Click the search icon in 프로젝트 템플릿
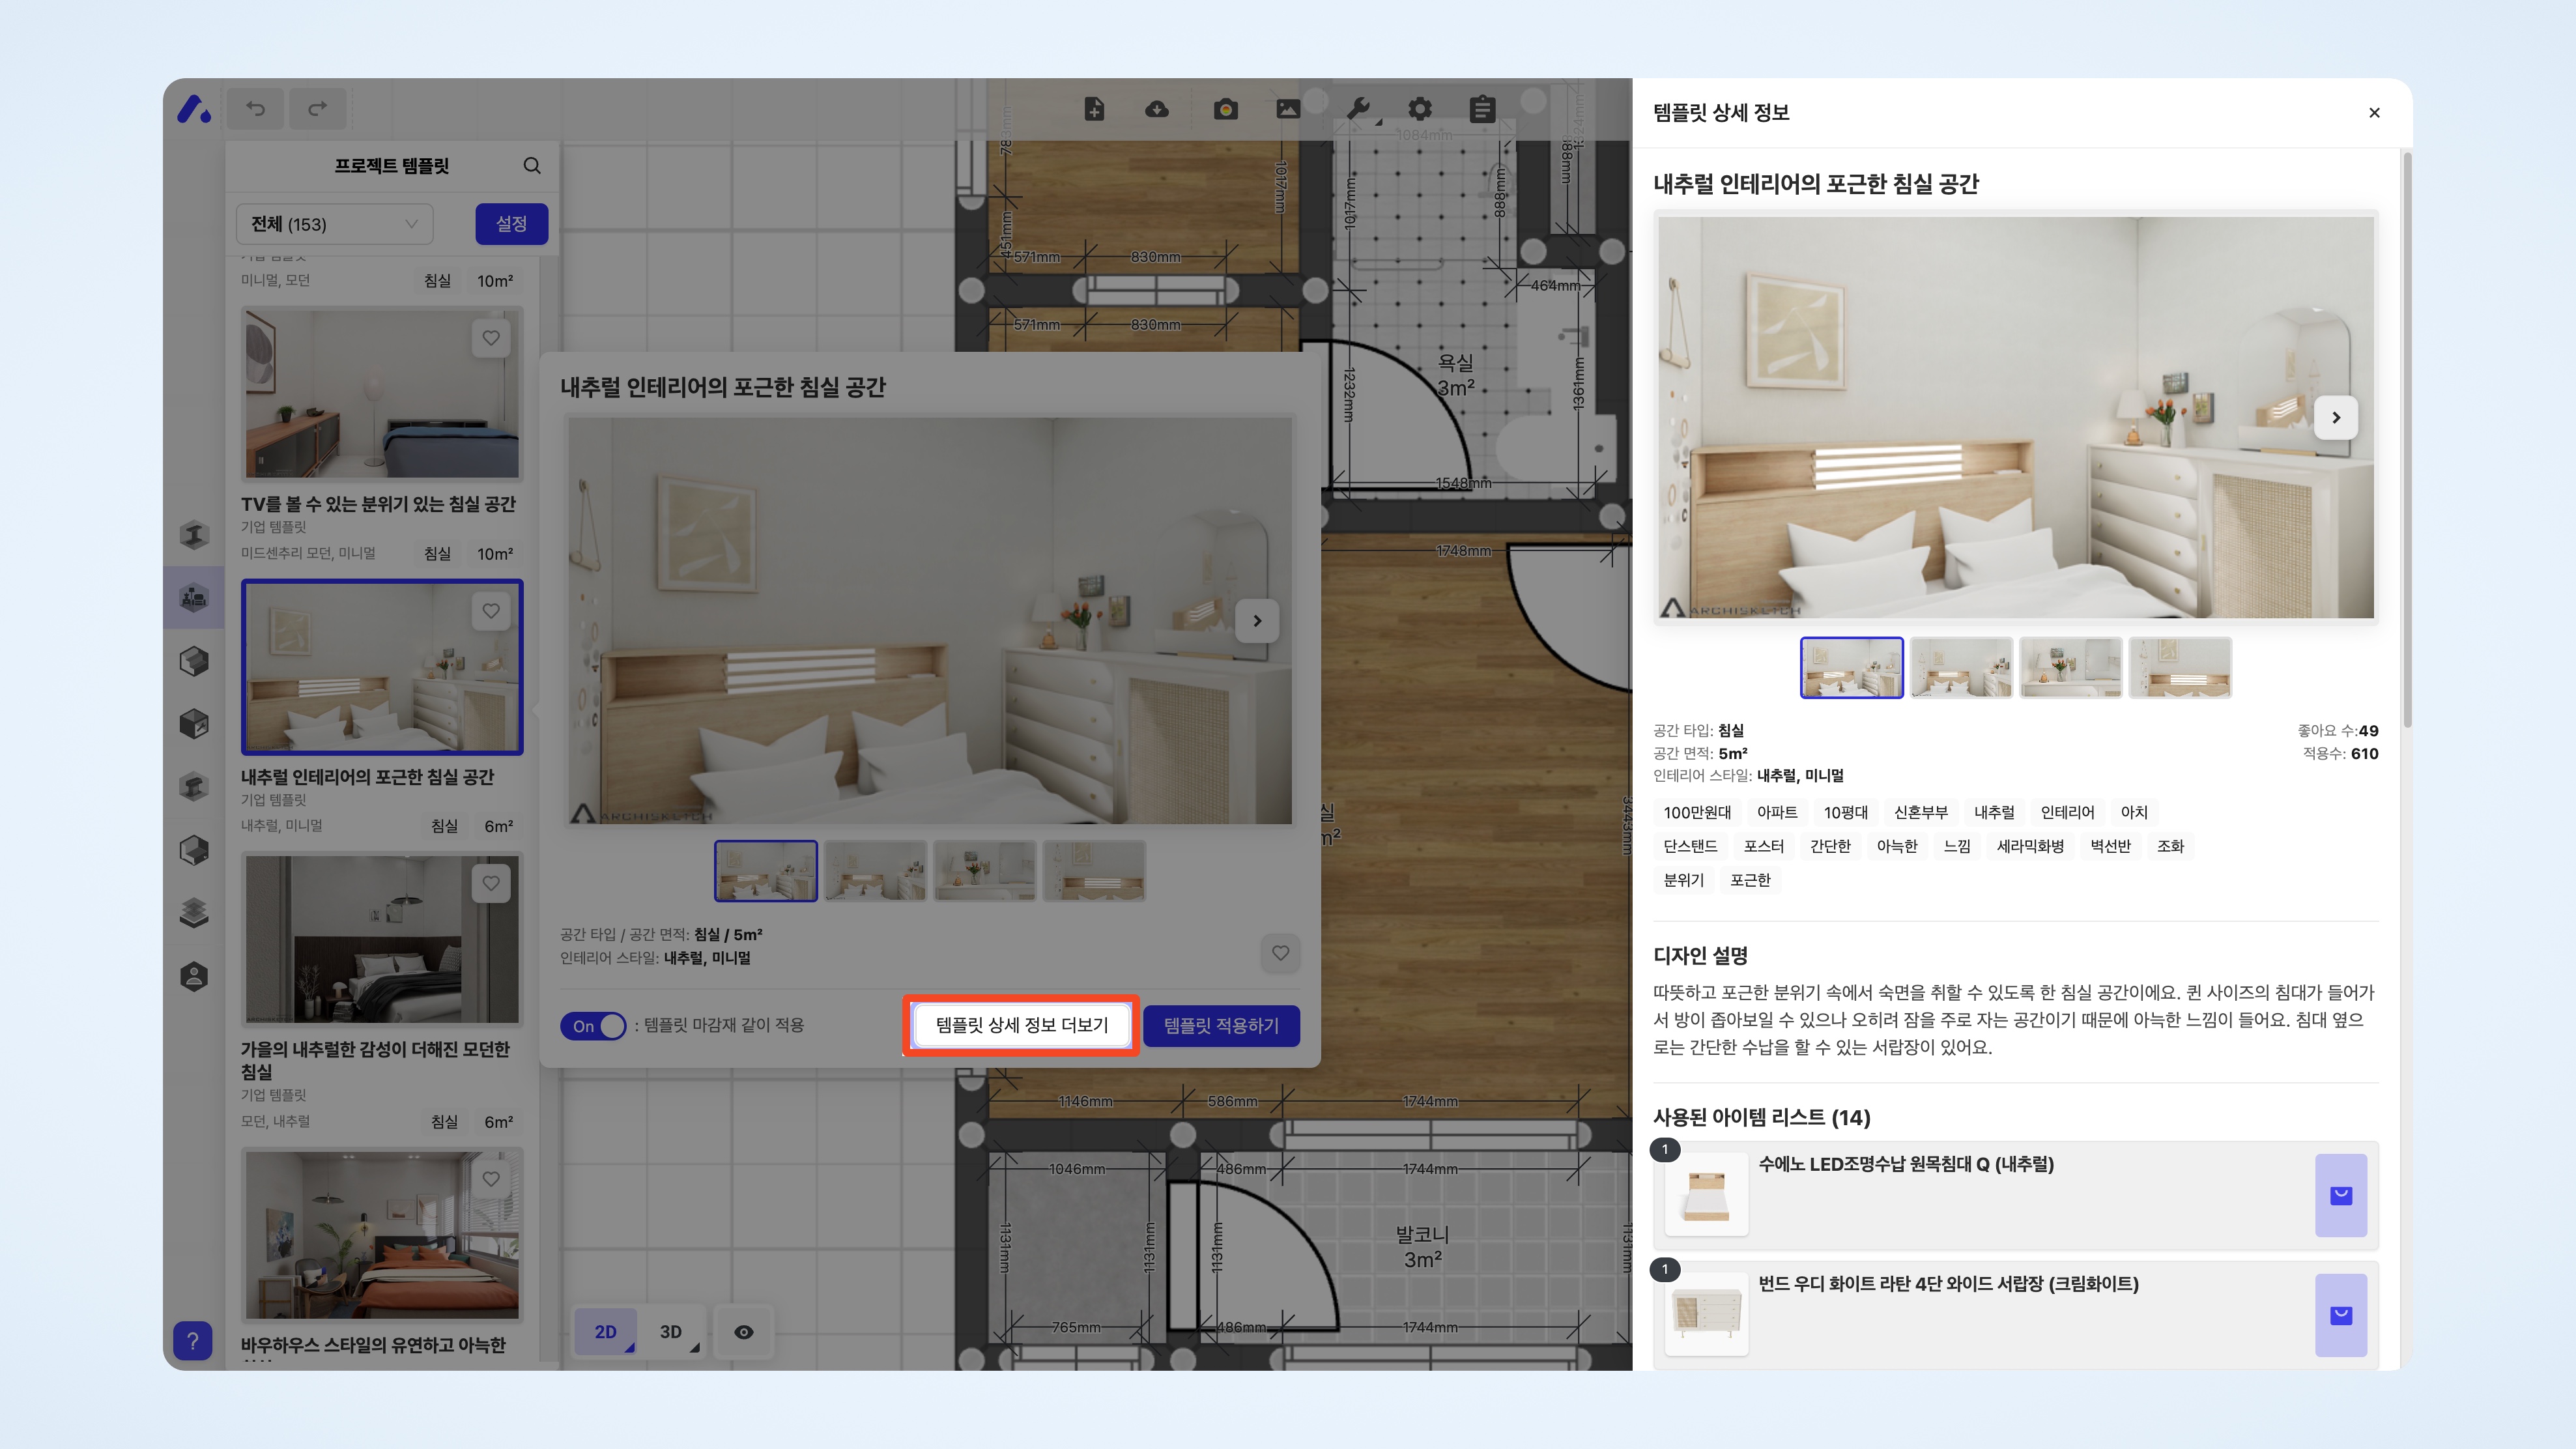The height and width of the screenshot is (1449, 2576). coord(532,166)
